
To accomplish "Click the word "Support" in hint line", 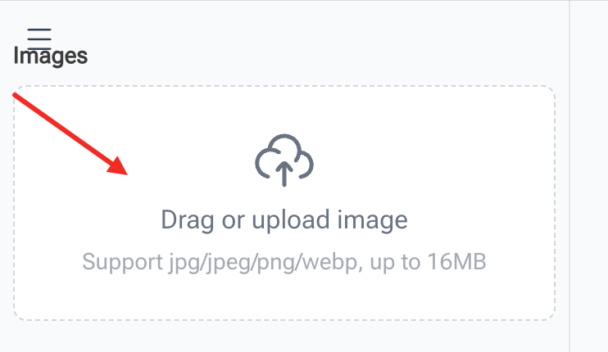I will point(123,262).
